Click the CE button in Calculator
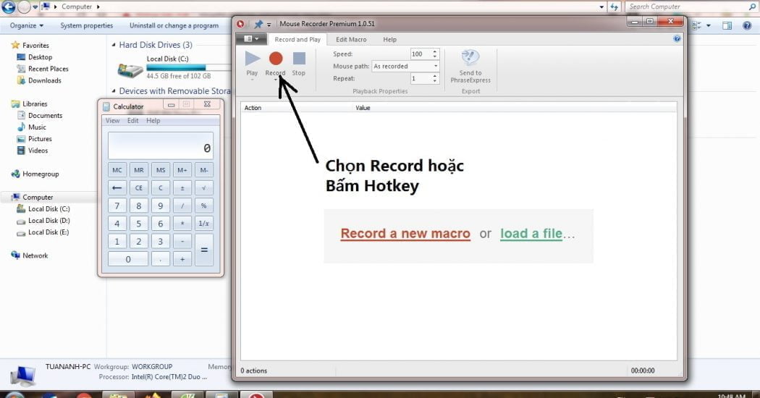The height and width of the screenshot is (398, 760). [139, 188]
